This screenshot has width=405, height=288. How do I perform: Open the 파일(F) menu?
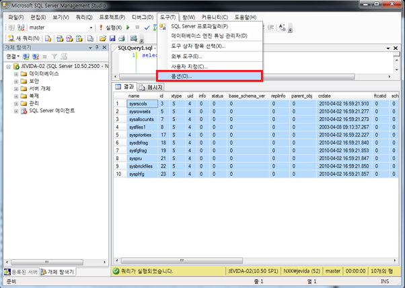[x=15, y=17]
